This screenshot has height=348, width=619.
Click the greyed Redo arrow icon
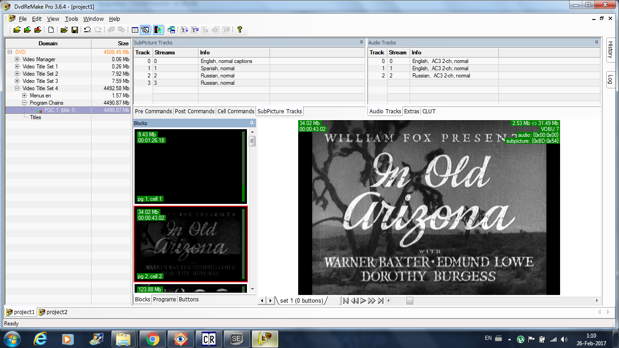point(98,30)
